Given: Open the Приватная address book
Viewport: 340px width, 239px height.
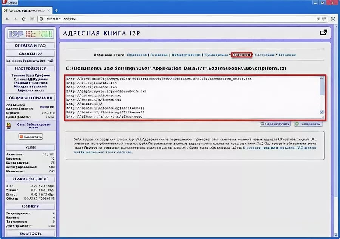Looking at the screenshot, I should tap(137, 54).
